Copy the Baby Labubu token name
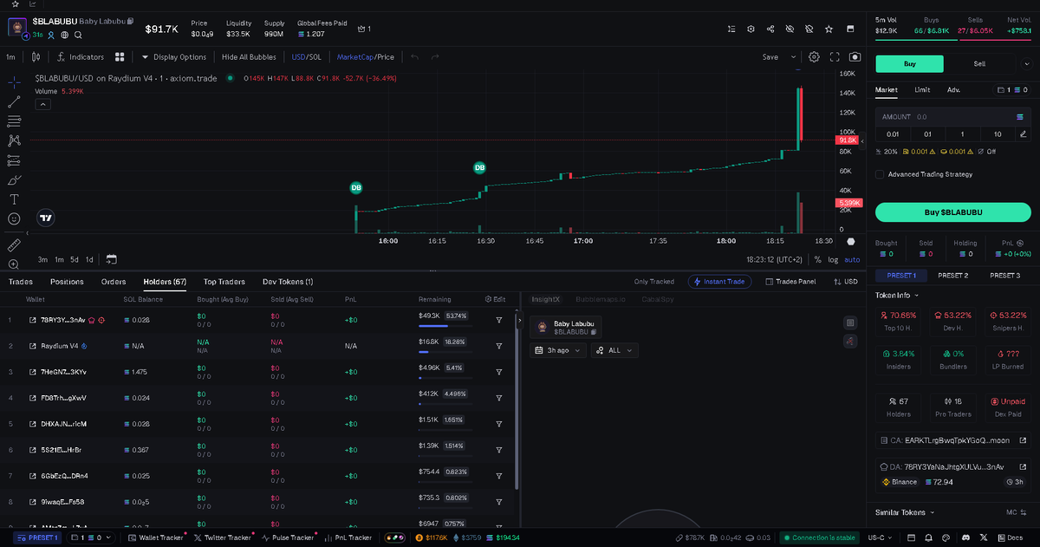1040x547 pixels. click(130, 21)
